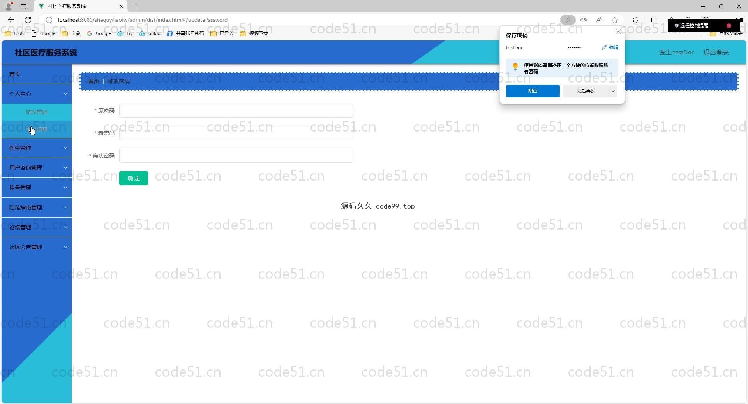This screenshot has height=404, width=748.
Task: Open the 视频下载 bookmark folder
Action: [254, 33]
